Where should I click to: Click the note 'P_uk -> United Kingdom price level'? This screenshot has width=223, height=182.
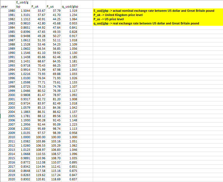coord(118,15)
